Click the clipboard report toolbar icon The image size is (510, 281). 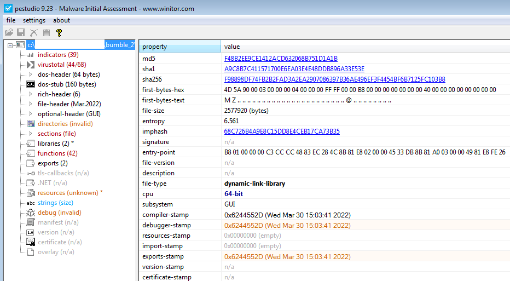coord(46,32)
